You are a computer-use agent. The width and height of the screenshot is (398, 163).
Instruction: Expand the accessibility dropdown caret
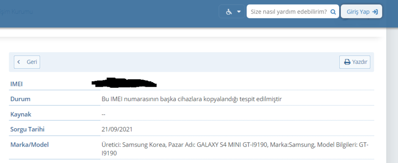coord(239,11)
